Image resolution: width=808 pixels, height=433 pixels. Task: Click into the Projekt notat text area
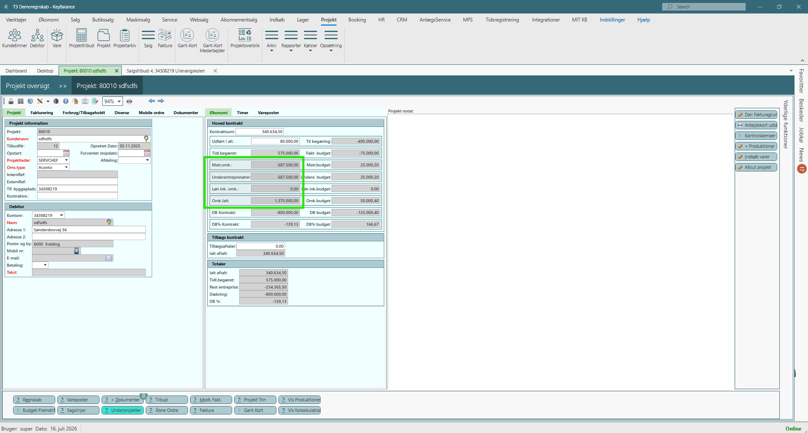coord(560,251)
